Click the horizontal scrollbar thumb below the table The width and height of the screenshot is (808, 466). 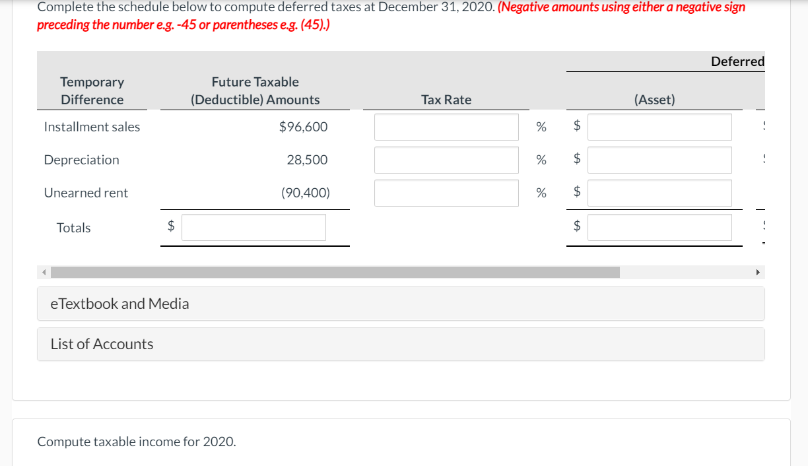(x=335, y=271)
